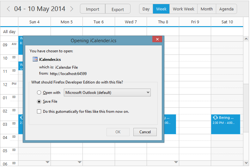Viewport: 250px width, 167px height.
Task: Switch to Month view tab
Action: click(206, 9)
